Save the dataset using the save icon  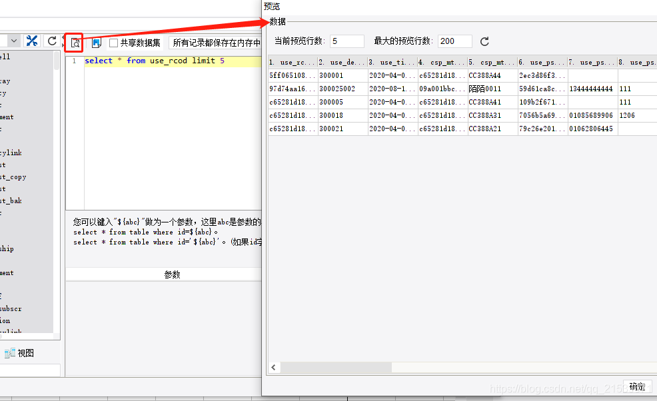(x=95, y=41)
